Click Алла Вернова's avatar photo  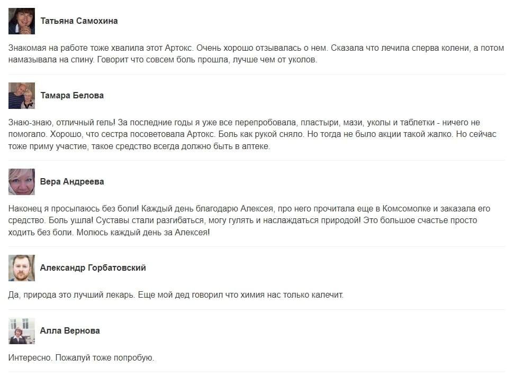[x=22, y=331]
